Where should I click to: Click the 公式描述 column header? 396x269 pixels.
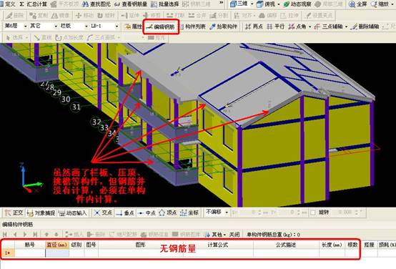(x=286, y=245)
